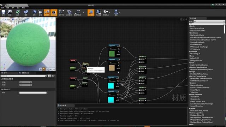Open the Hierarchy (层级) toolbar icon
Screen dimensions: 226x127
(x=116, y=13)
